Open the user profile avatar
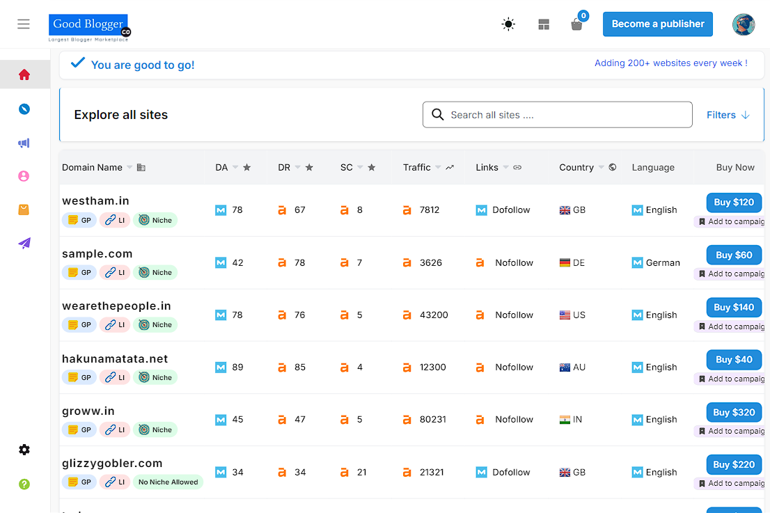 (x=744, y=24)
